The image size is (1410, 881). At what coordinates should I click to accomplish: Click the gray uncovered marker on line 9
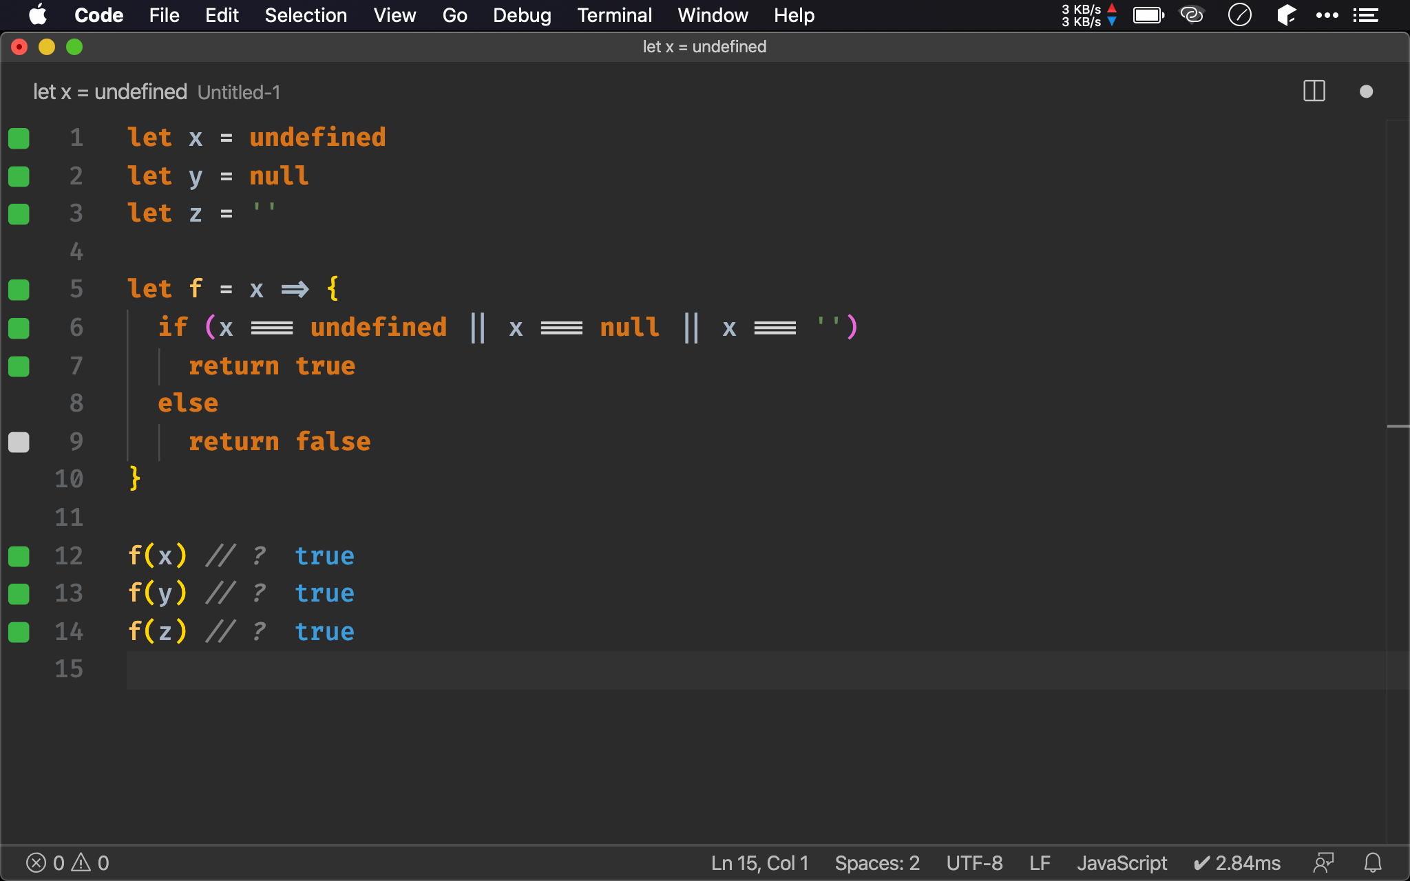19,442
